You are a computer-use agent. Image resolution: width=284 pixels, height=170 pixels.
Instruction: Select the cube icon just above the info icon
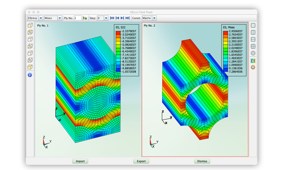coord(30,67)
